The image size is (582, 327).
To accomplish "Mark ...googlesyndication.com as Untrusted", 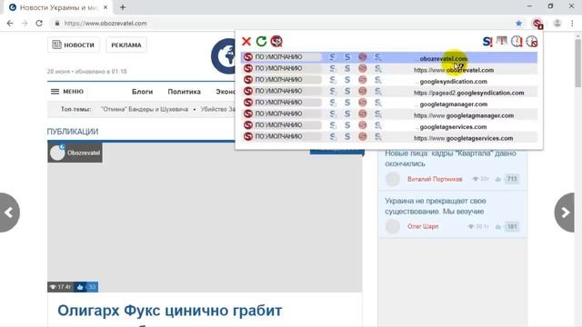I will 363,80.
